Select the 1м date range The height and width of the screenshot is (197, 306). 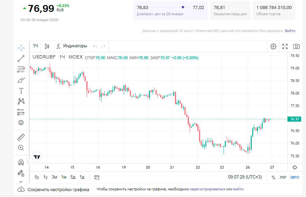point(64,177)
